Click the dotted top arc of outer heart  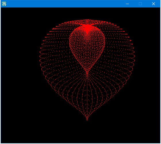[87, 20]
